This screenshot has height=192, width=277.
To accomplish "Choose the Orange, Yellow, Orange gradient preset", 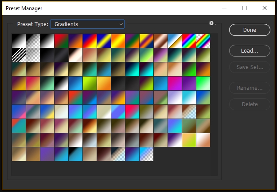I will (x=118, y=41).
